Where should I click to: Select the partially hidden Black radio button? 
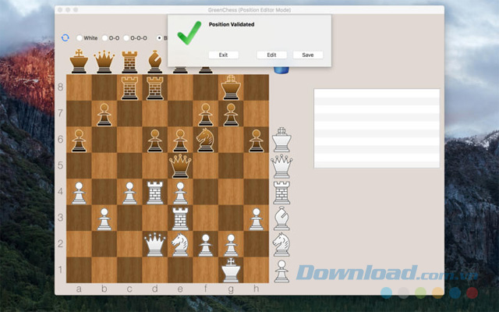pyautogui.click(x=159, y=38)
